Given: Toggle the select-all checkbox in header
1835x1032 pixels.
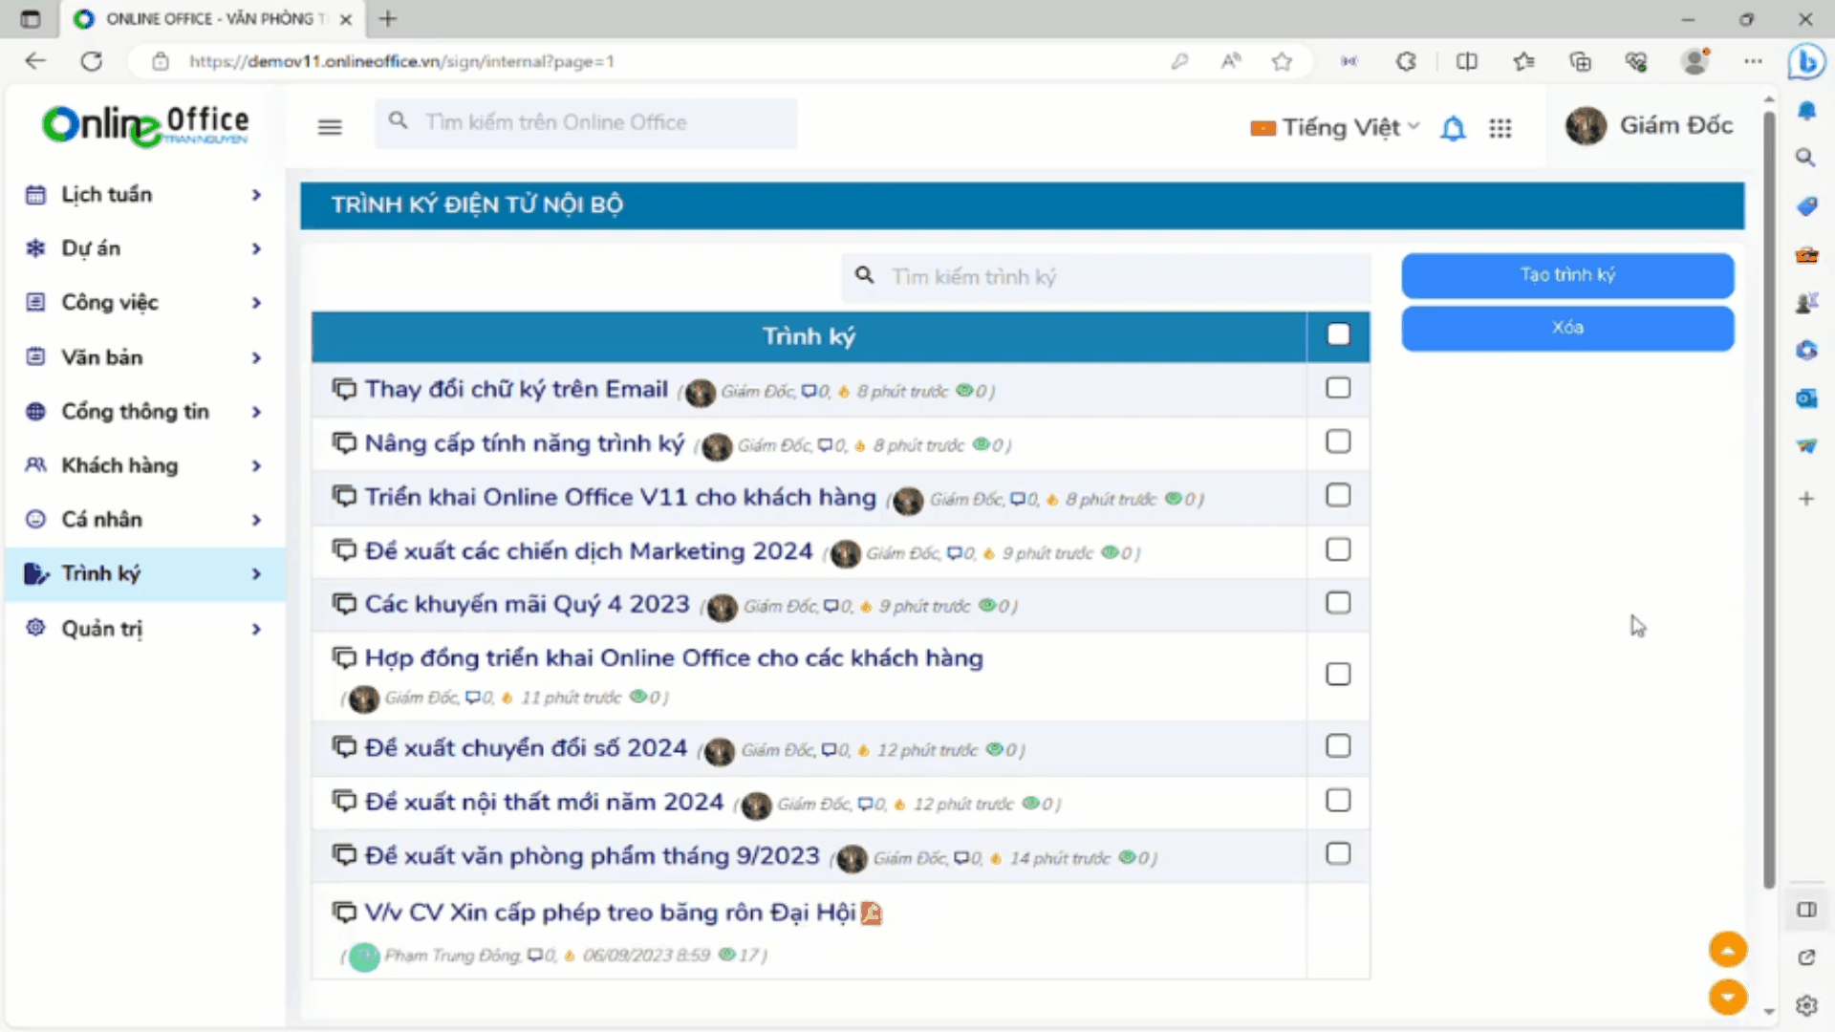Looking at the screenshot, I should pyautogui.click(x=1338, y=335).
